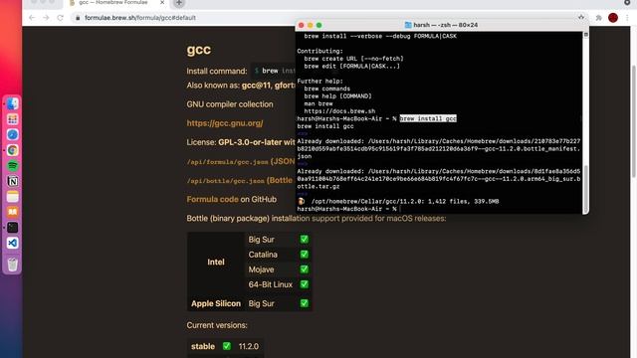
Task: Click brew install command box
Action: (x=273, y=71)
